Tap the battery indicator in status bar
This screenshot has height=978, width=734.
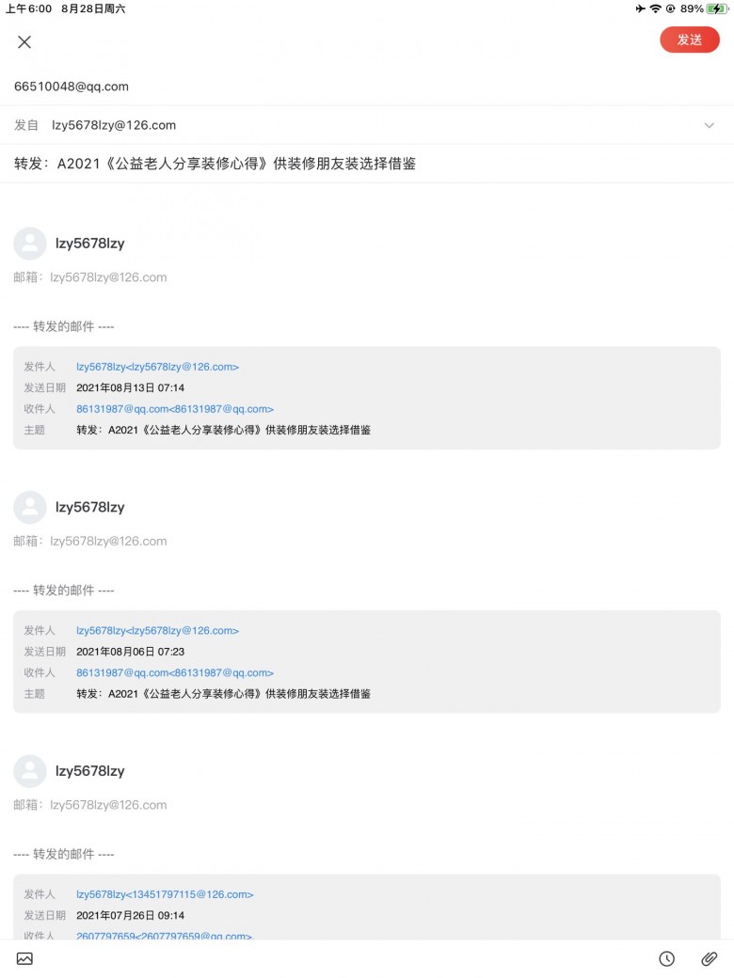[717, 8]
